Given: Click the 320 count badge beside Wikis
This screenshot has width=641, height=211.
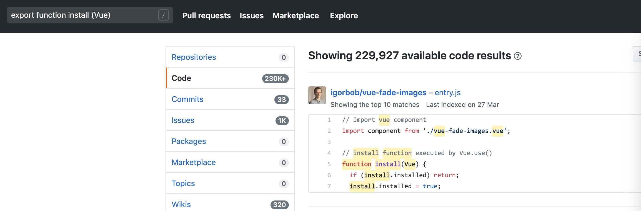Looking at the screenshot, I should point(280,205).
